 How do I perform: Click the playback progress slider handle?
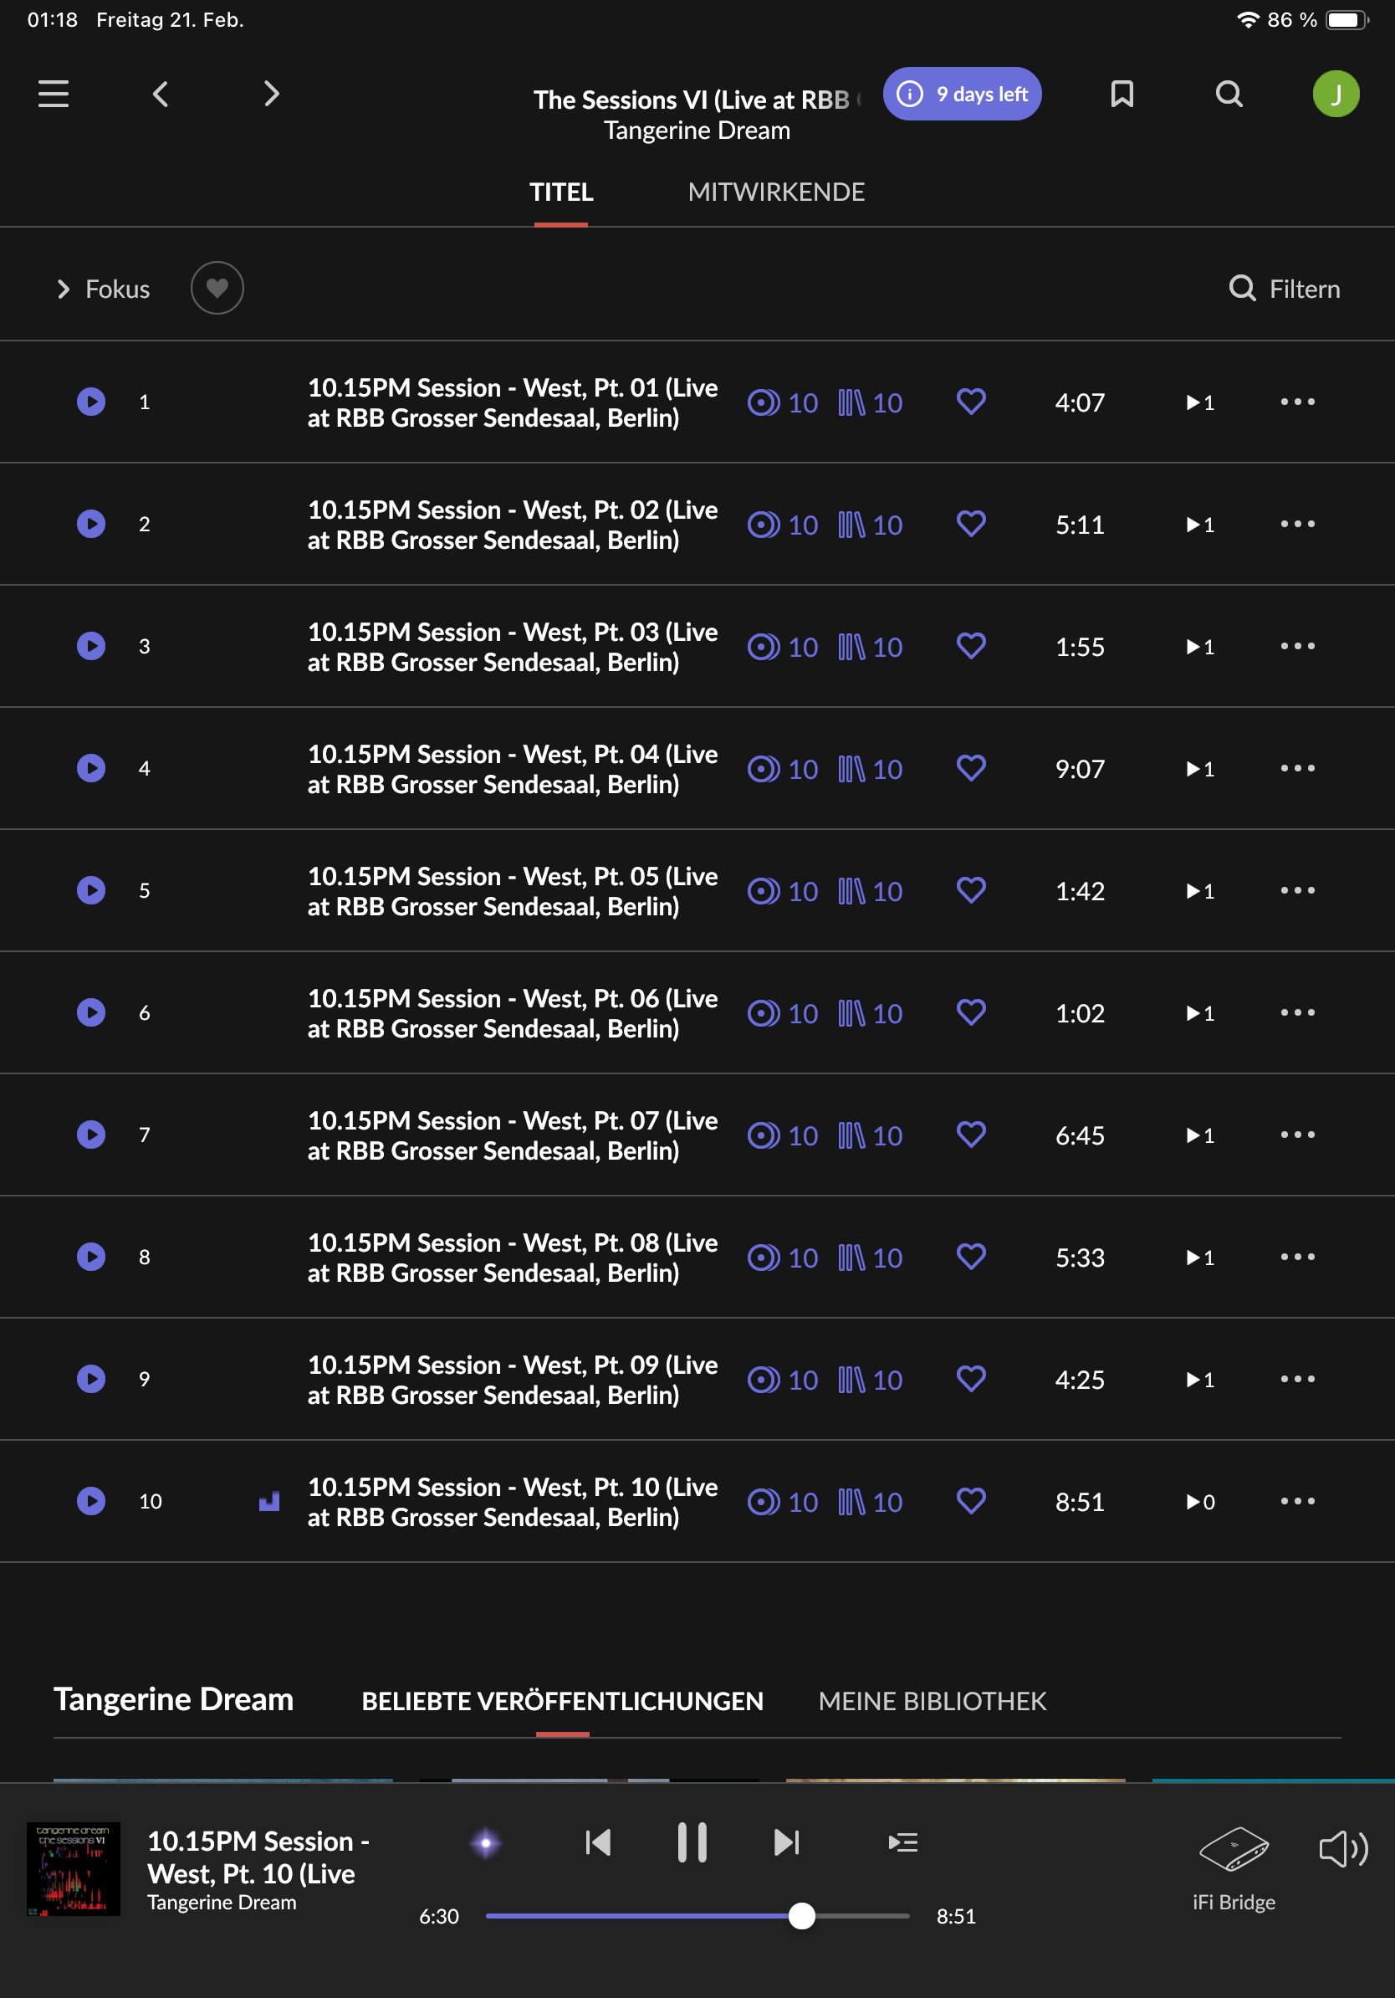pos(801,1915)
